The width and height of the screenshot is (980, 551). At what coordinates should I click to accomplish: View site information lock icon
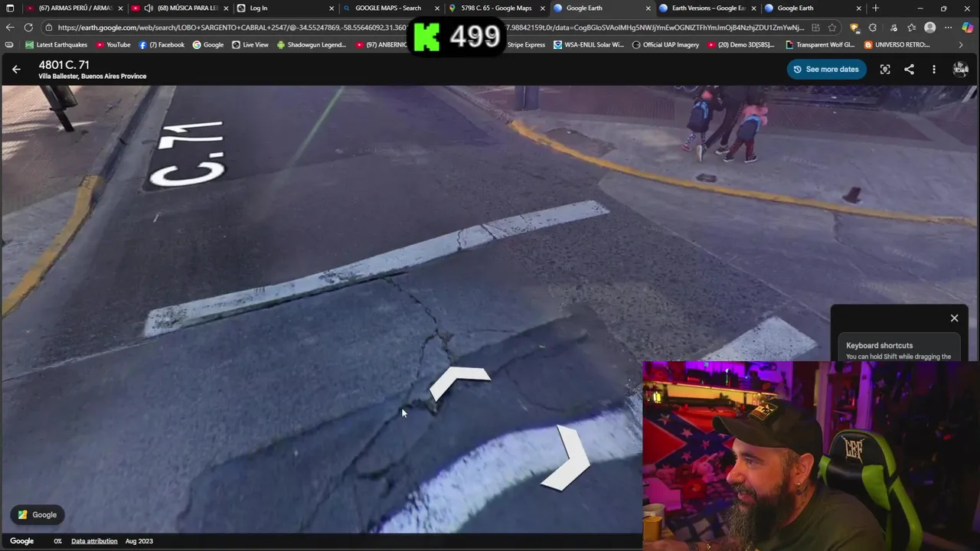point(49,28)
